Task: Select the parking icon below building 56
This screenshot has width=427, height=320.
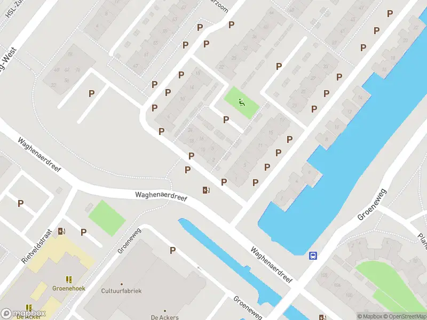Action: [91, 94]
